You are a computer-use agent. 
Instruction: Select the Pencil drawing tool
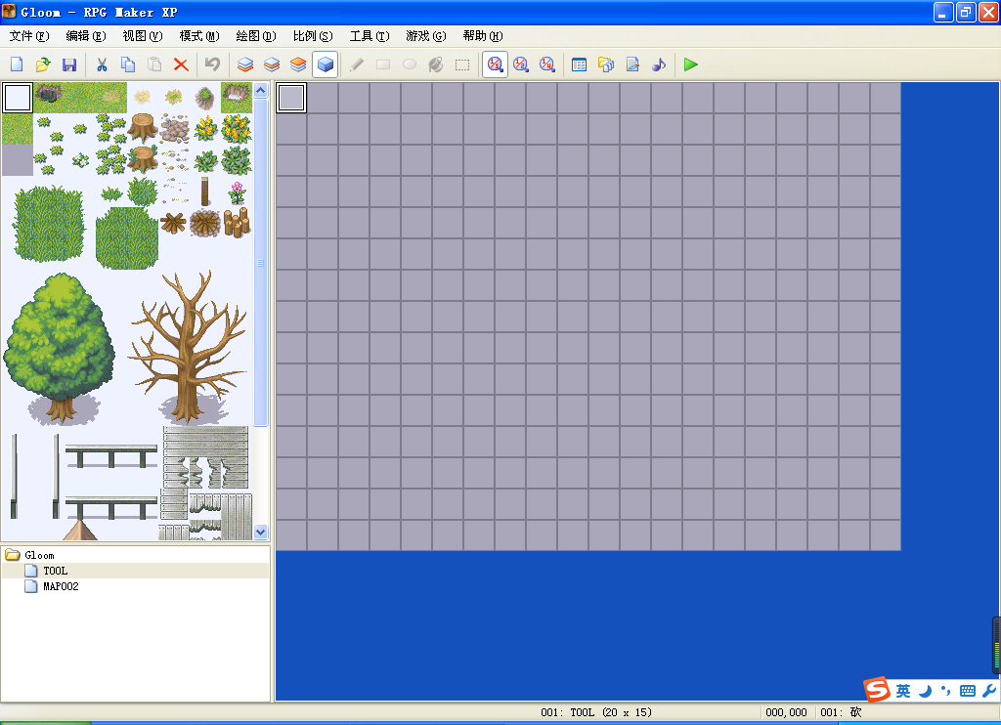[x=357, y=64]
